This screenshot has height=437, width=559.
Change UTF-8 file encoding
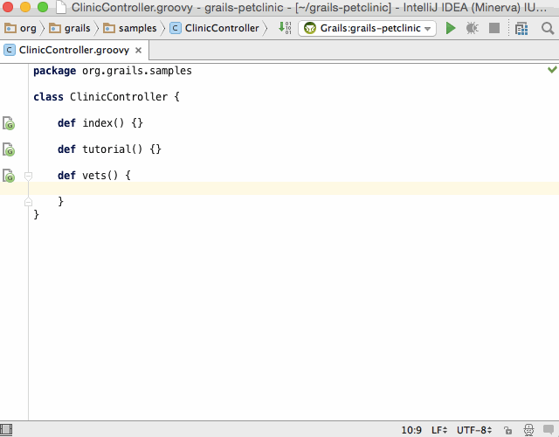click(474, 430)
